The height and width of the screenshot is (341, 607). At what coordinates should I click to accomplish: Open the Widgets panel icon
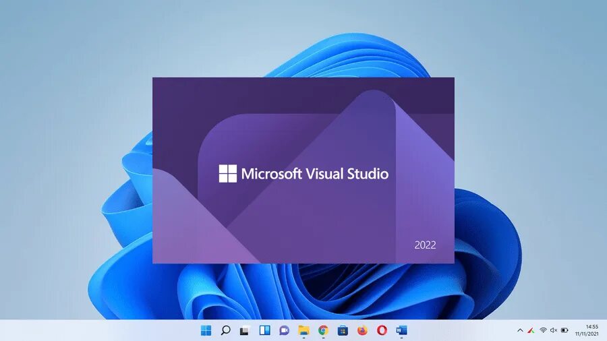tap(265, 330)
